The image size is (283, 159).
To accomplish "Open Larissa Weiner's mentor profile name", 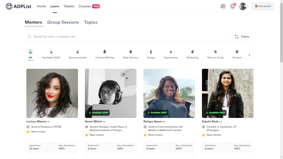I will [x=36, y=121].
